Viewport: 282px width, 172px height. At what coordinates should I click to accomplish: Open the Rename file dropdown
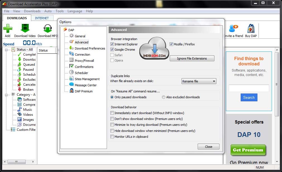coord(199,81)
